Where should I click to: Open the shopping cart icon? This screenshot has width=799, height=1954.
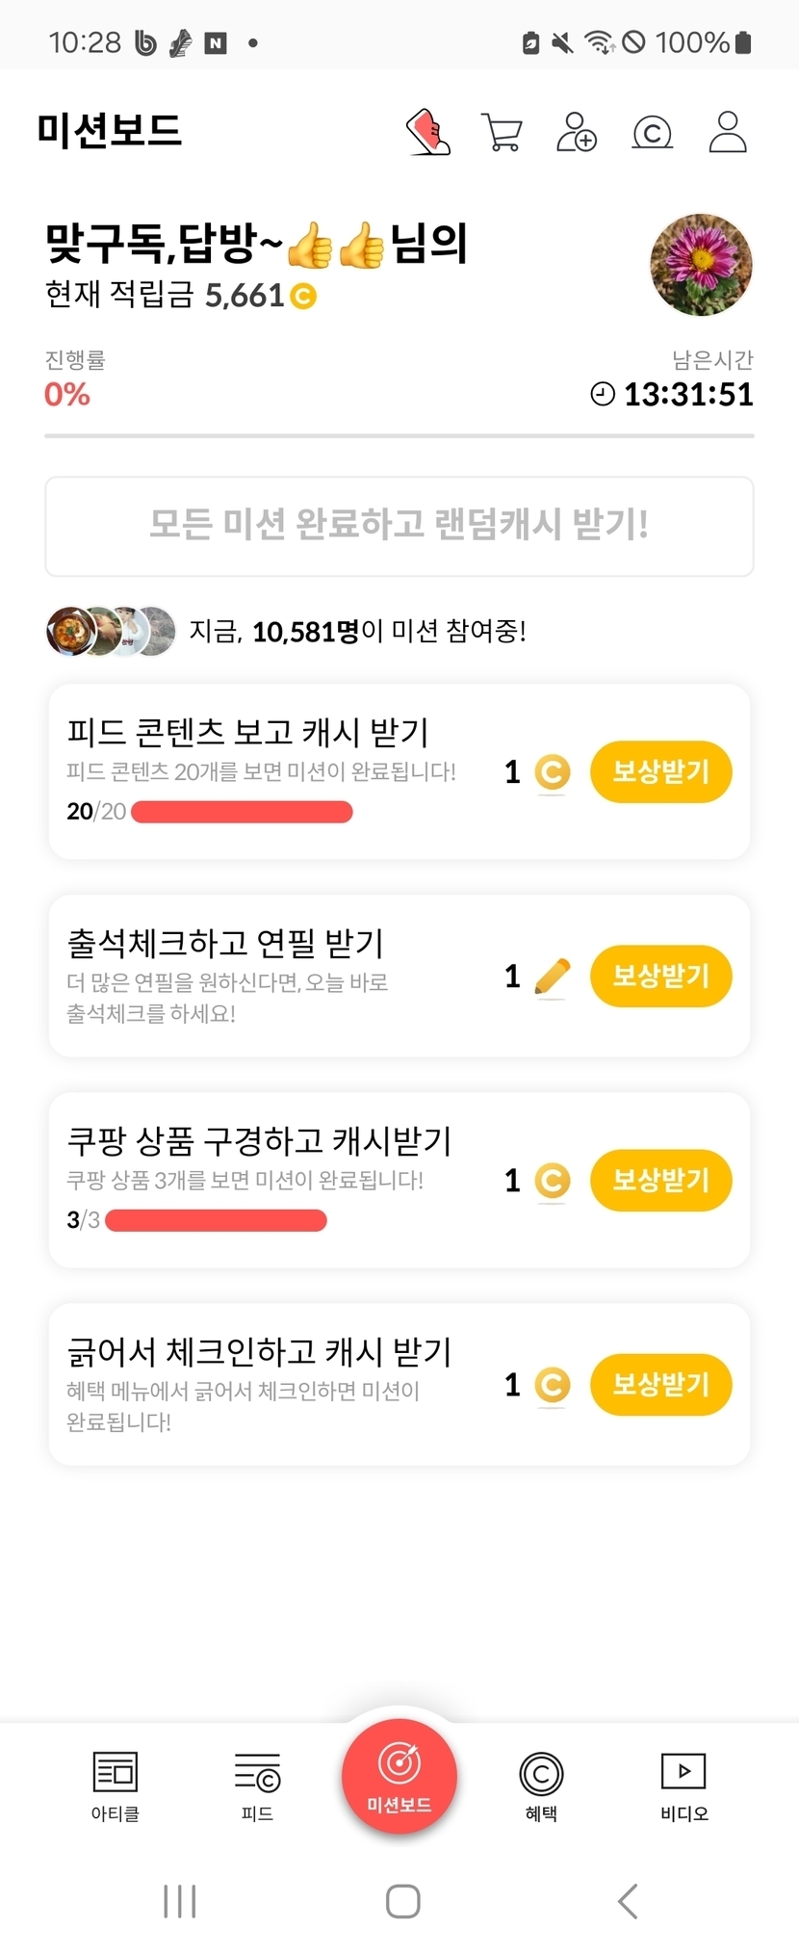502,132
